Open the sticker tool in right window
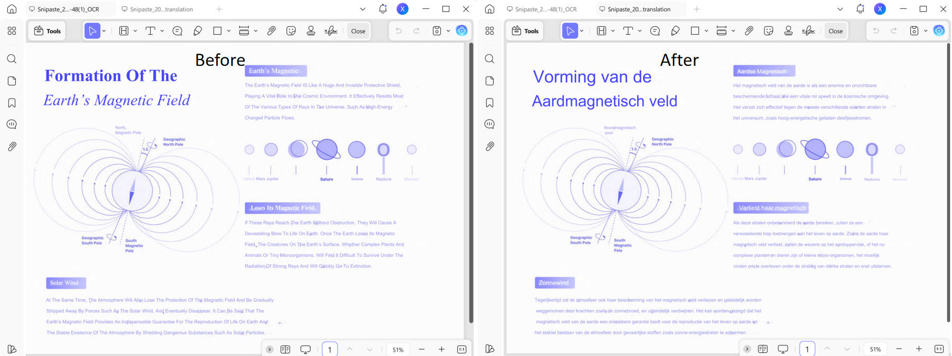 pyautogui.click(x=769, y=31)
